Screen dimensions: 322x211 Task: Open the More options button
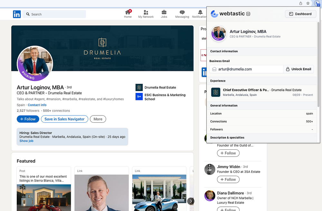coord(98,119)
